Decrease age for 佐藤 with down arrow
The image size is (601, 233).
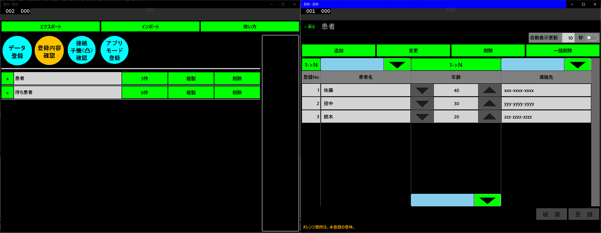[422, 90]
